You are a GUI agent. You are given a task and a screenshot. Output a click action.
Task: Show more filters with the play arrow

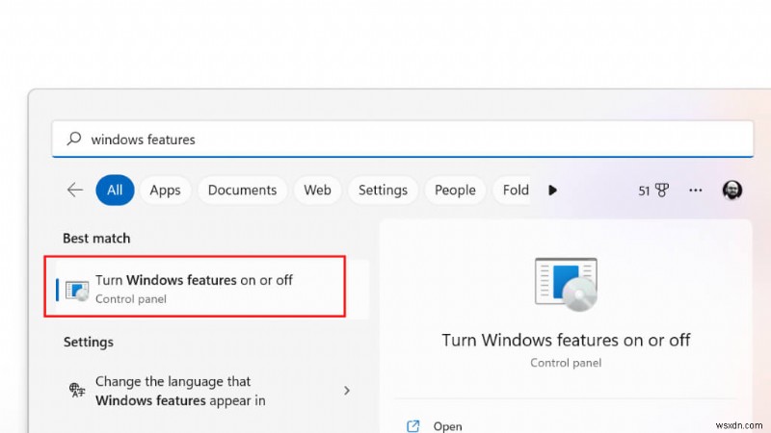(x=552, y=190)
